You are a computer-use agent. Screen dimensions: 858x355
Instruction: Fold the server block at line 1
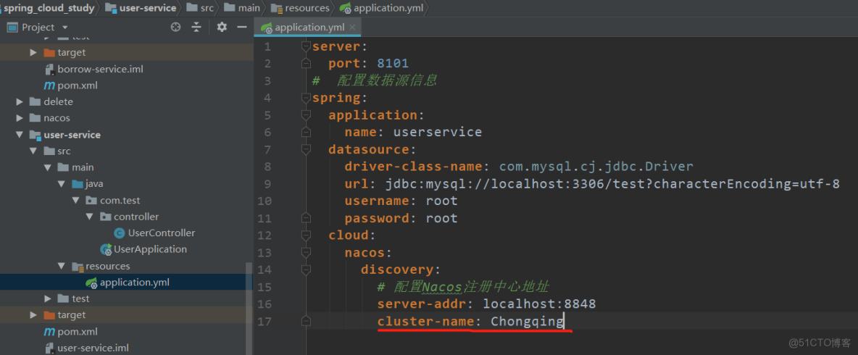[x=306, y=46]
